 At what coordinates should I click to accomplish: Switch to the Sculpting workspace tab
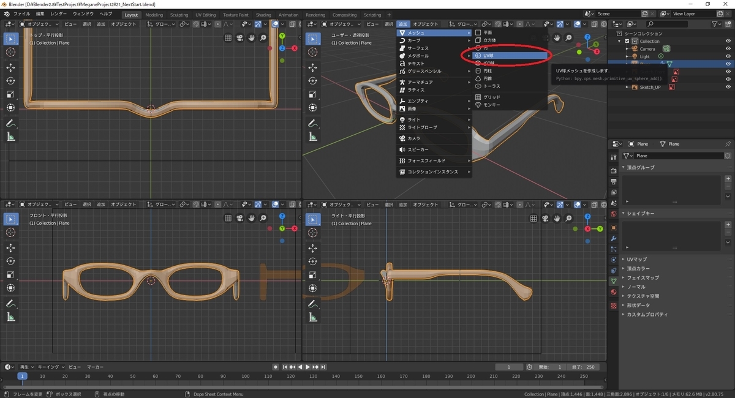click(179, 15)
